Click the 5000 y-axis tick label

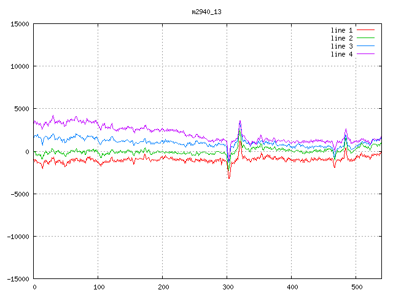point(21,109)
